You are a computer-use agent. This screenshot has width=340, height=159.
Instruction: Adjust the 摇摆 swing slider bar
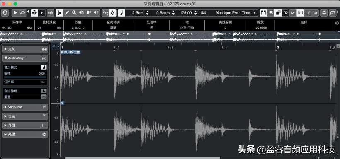click(25, 77)
